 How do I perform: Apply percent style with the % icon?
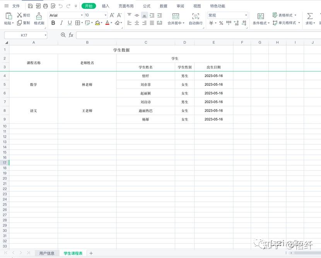221,23
